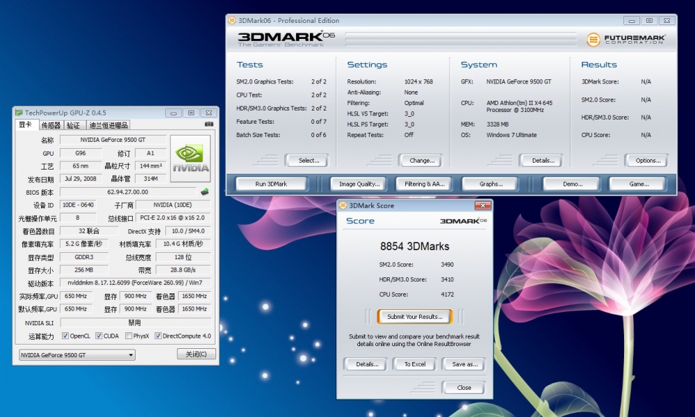The width and height of the screenshot is (695, 417).
Task: Click the AMD Athlon II X4 645 CPU text
Action: [519, 106]
